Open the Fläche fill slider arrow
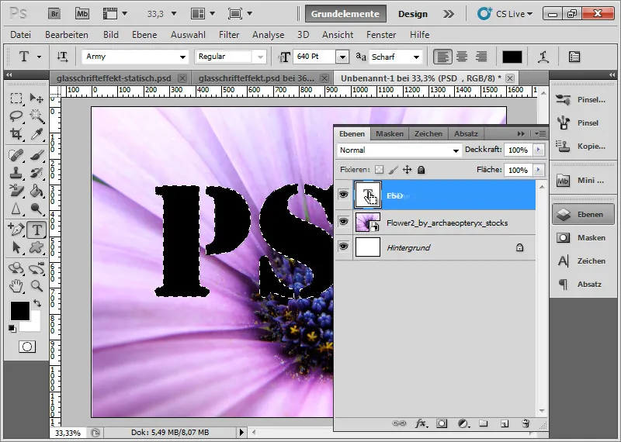 coord(538,170)
